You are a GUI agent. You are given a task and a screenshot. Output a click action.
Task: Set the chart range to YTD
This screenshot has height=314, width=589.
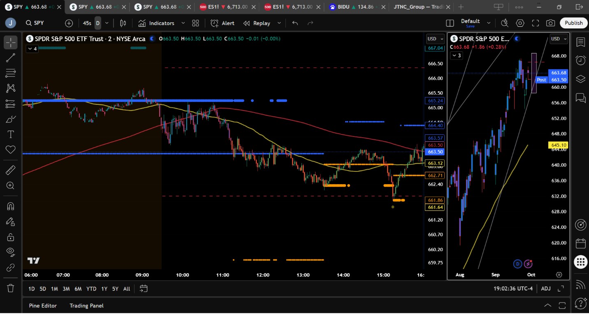pos(91,289)
